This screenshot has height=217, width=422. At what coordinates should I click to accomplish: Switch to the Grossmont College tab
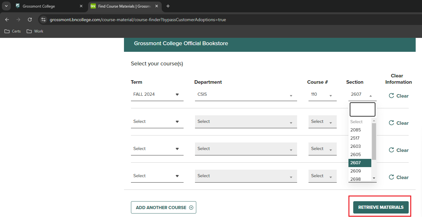tap(48, 6)
